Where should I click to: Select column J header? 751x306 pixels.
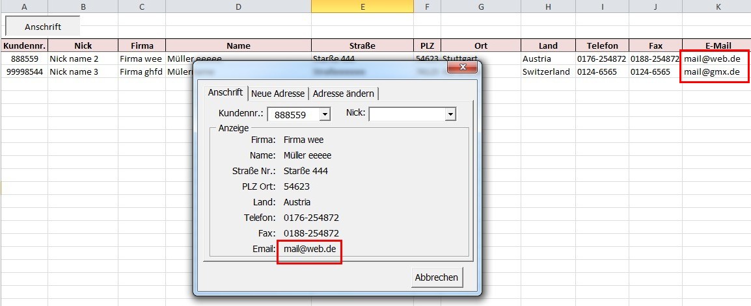tap(655, 6)
